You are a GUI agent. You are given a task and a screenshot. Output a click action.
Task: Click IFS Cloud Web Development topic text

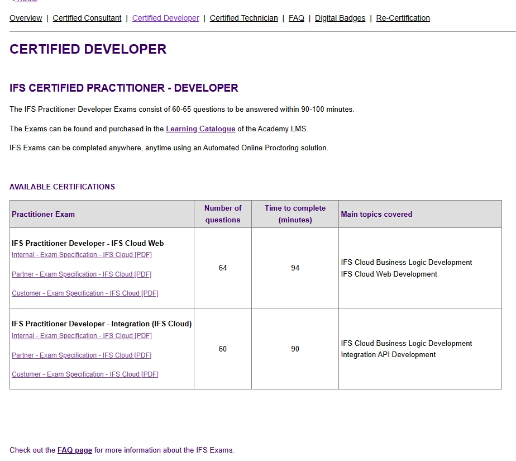(x=389, y=274)
